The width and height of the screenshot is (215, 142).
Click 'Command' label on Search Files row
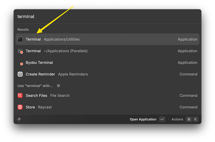(188, 95)
